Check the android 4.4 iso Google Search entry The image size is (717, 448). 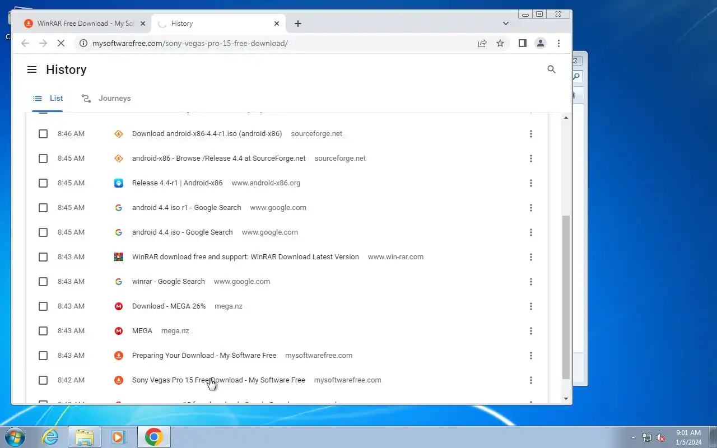coord(43,232)
